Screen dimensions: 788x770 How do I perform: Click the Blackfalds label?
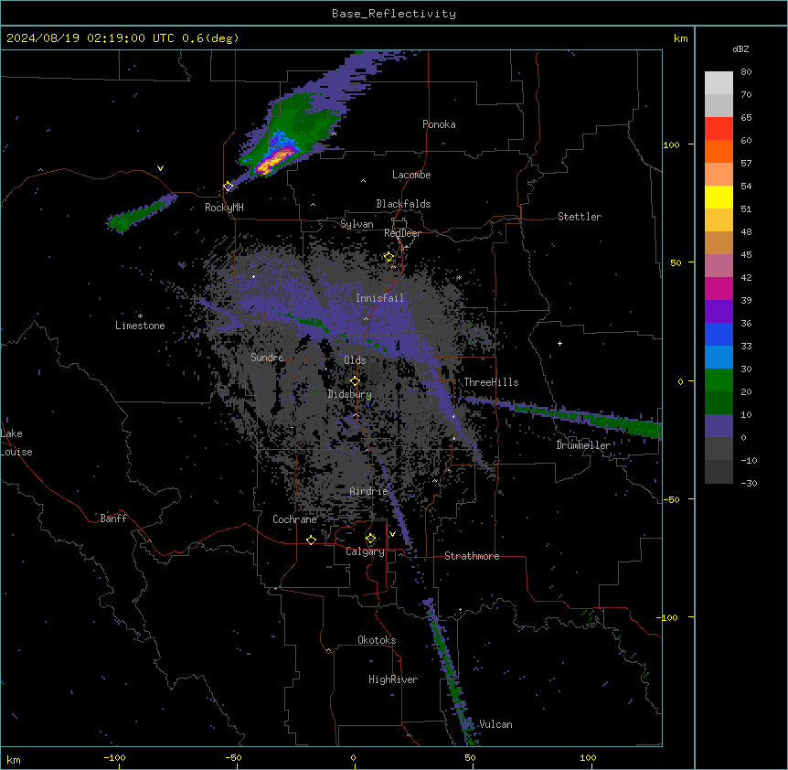click(403, 204)
